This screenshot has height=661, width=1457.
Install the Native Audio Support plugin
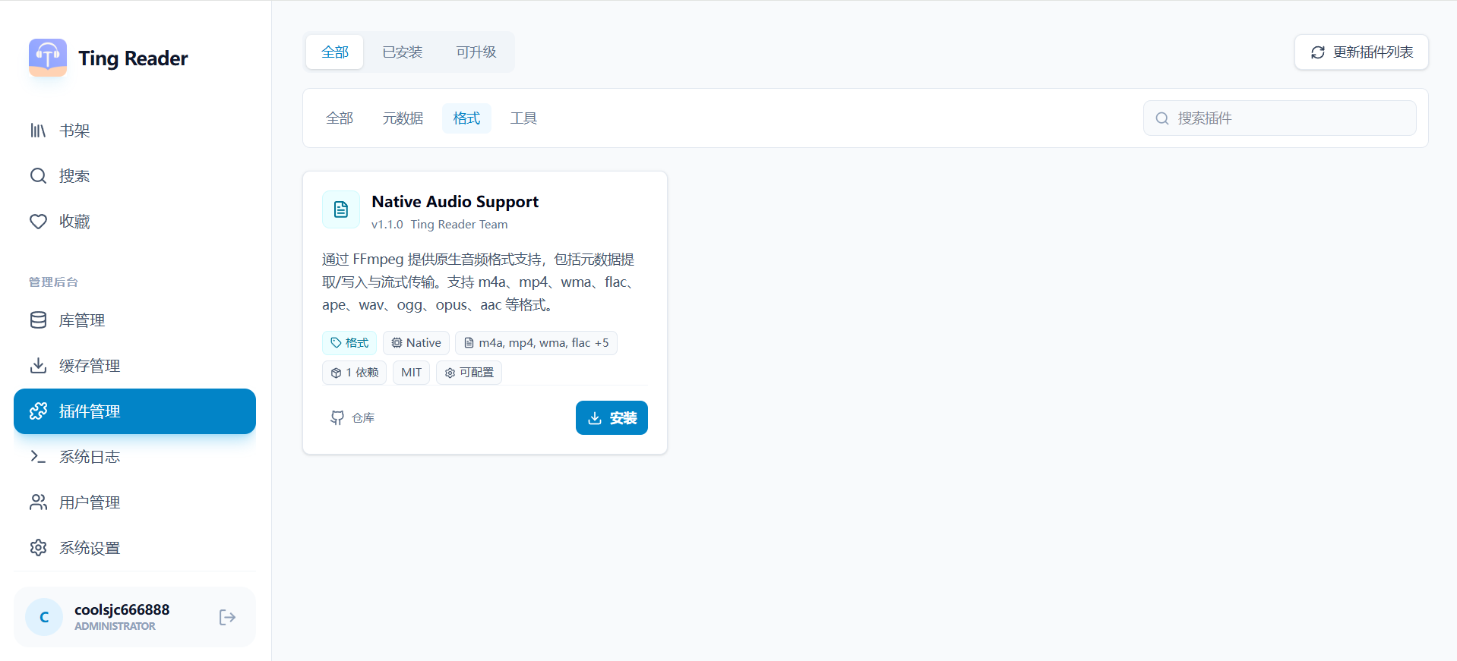point(612,418)
